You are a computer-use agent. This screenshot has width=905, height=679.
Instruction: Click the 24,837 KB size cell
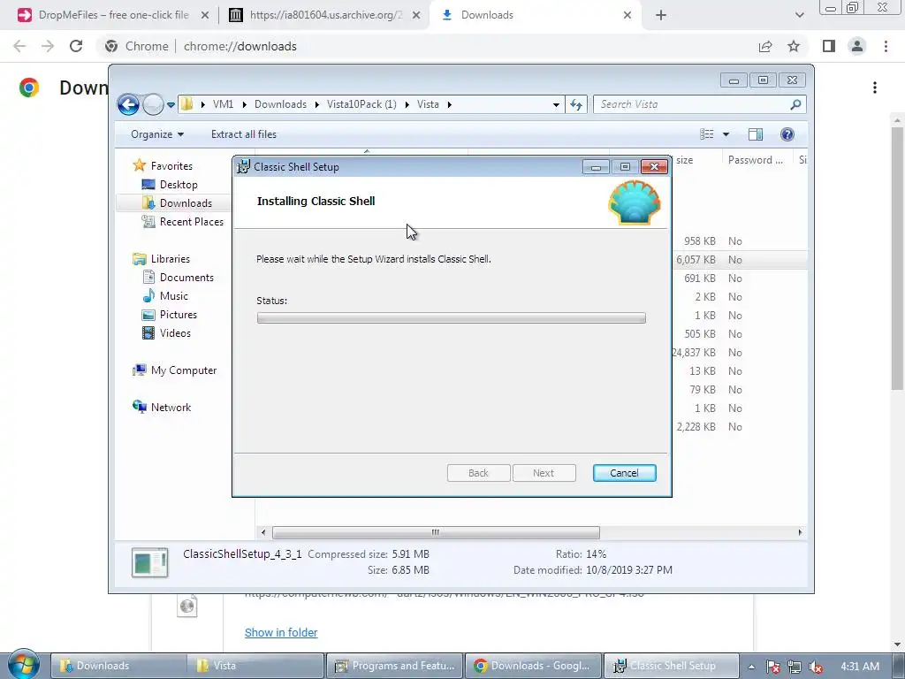click(x=694, y=352)
